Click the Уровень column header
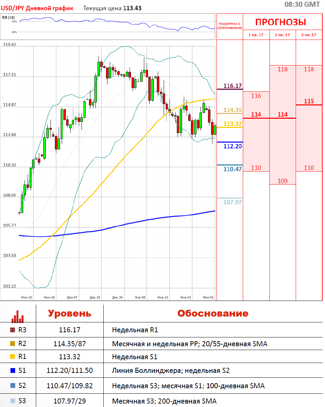Screen dimensions: 325x407 (x=70, y=314)
